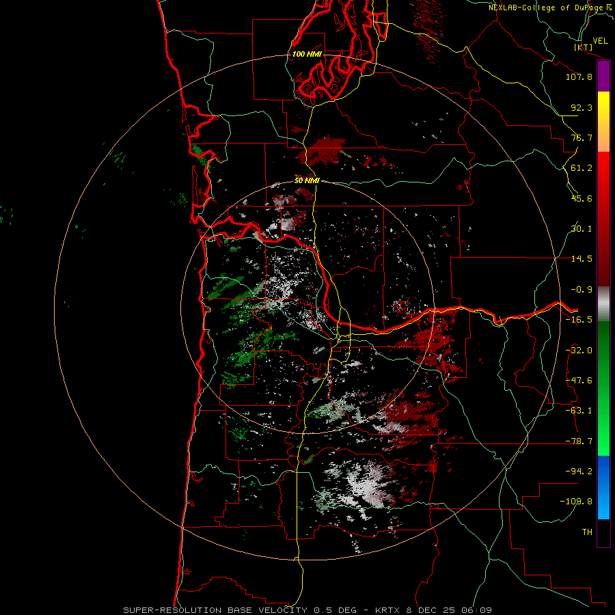Click the 92.3 velocity scale value
615x615 pixels.
[x=582, y=107]
